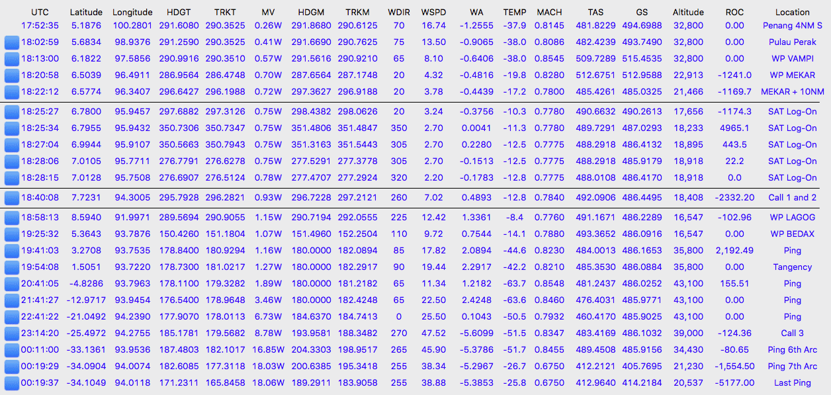This screenshot has height=395, width=831.
Task: Click the blue marker at row 18:27:04
Action: coord(12,146)
